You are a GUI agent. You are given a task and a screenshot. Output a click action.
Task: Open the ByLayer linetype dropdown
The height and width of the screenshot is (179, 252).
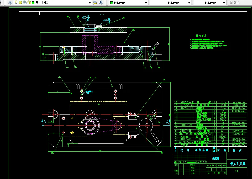[x=189, y=3]
